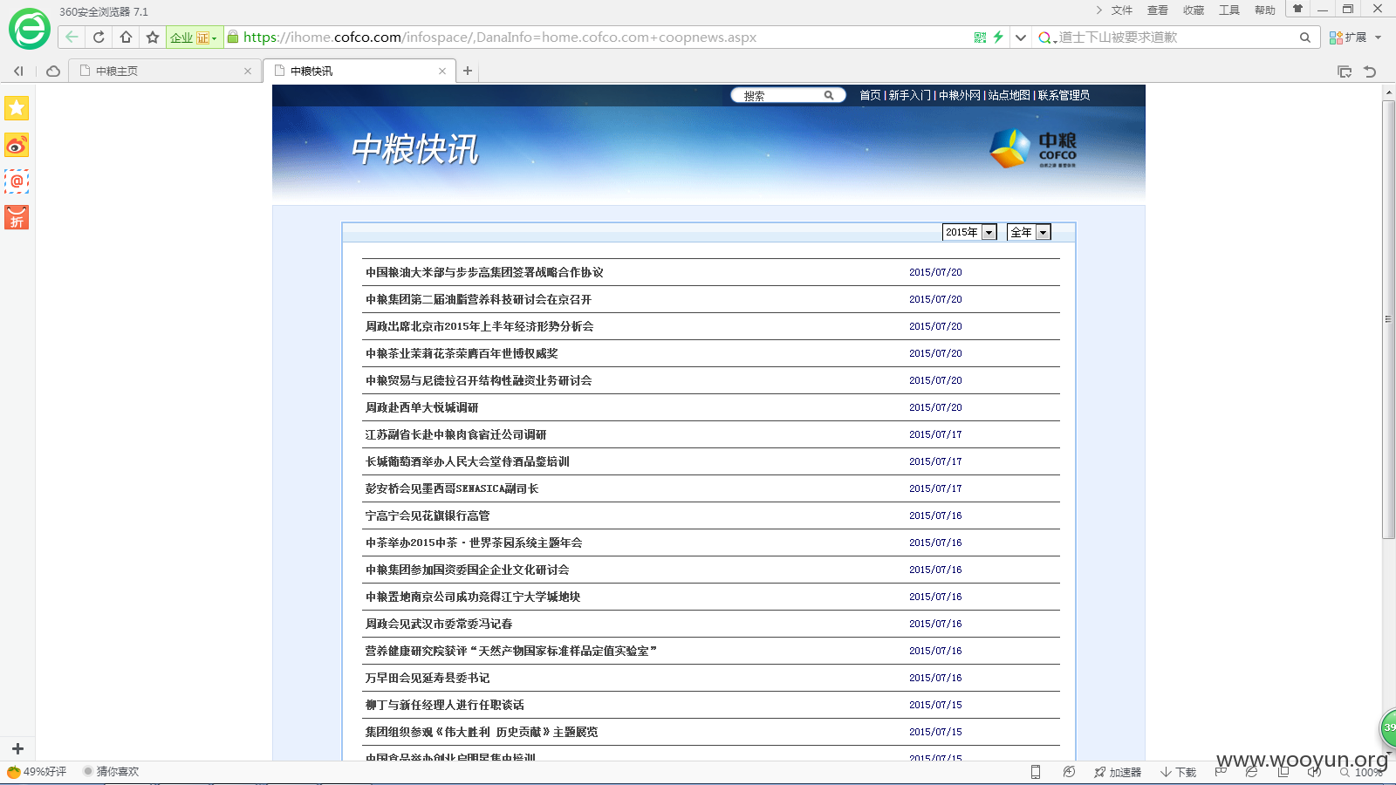This screenshot has width=1396, height=785.
Task: Click 猜你喜欢 in the status bar
Action: click(x=111, y=772)
